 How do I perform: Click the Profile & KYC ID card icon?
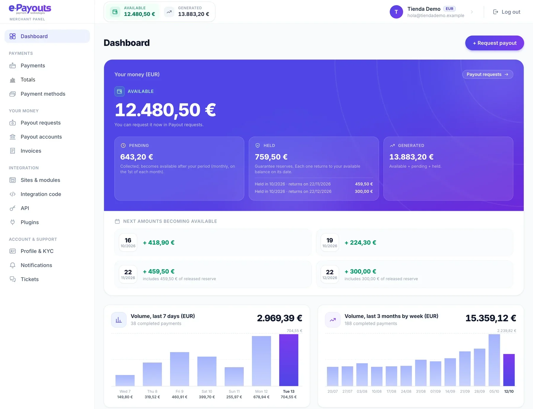pos(12,251)
